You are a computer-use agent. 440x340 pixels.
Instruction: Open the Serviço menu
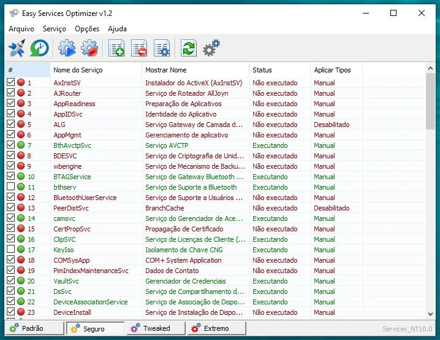(x=55, y=29)
